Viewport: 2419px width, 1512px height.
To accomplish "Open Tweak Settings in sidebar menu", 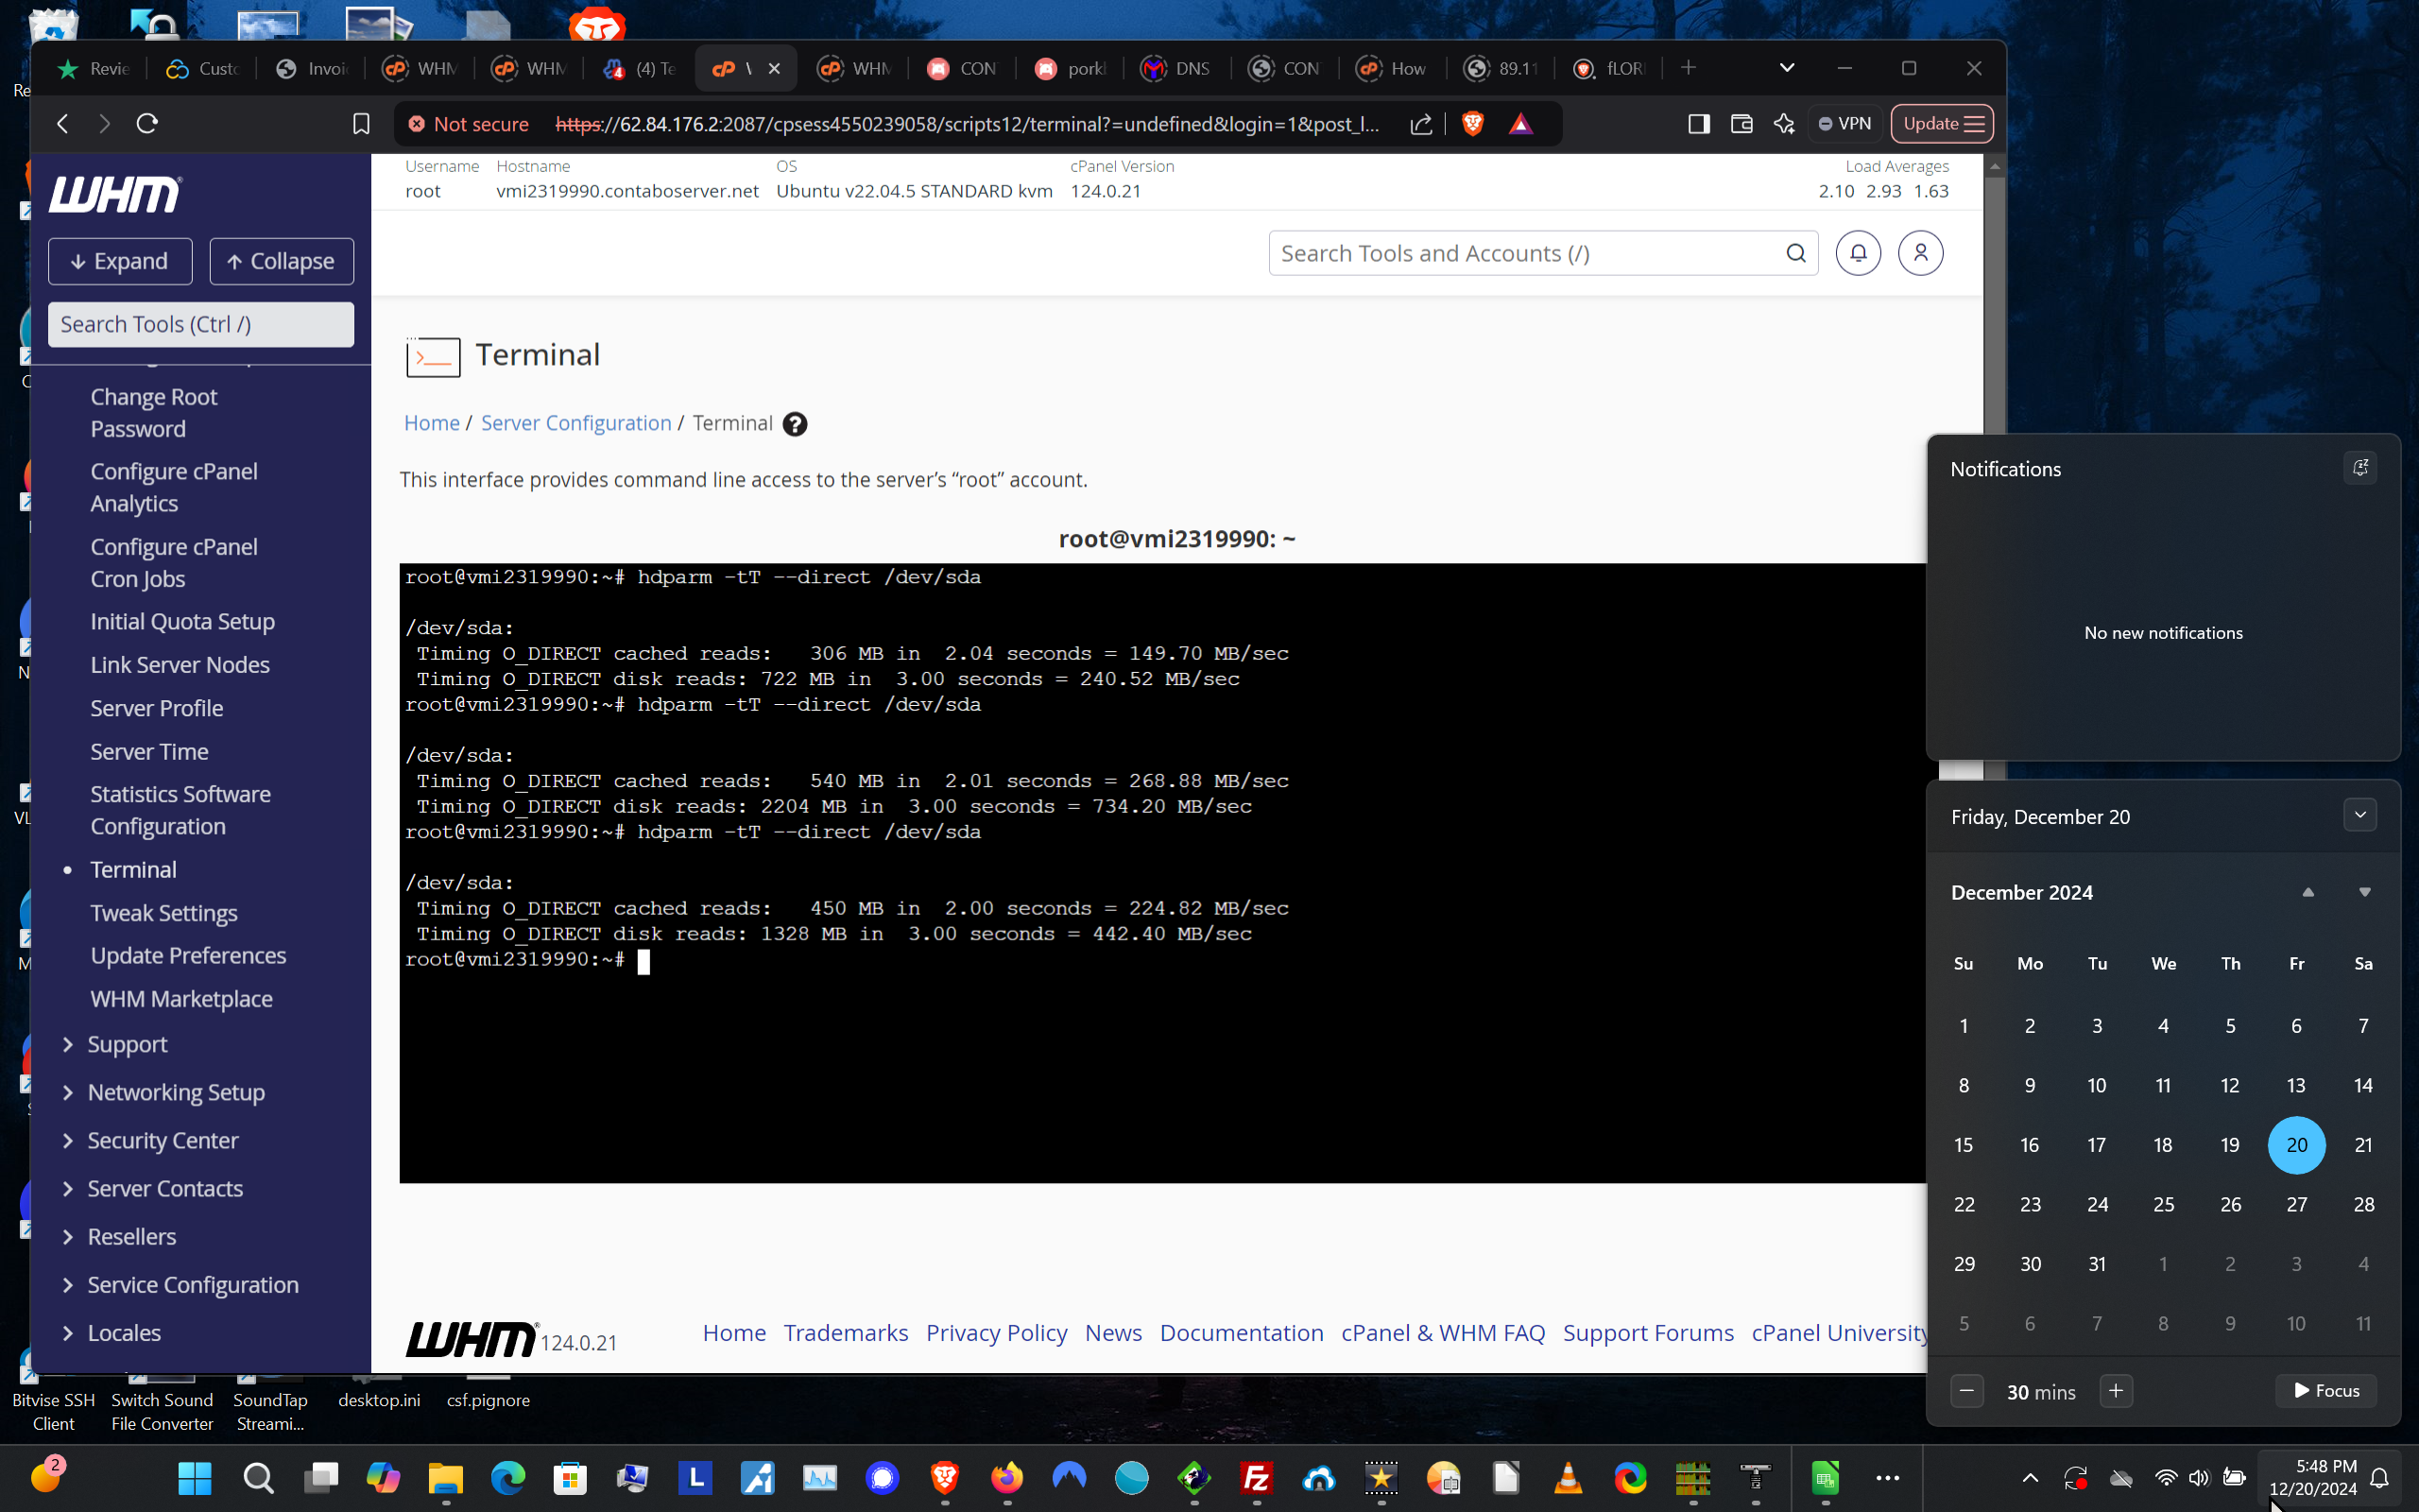I will (x=163, y=912).
